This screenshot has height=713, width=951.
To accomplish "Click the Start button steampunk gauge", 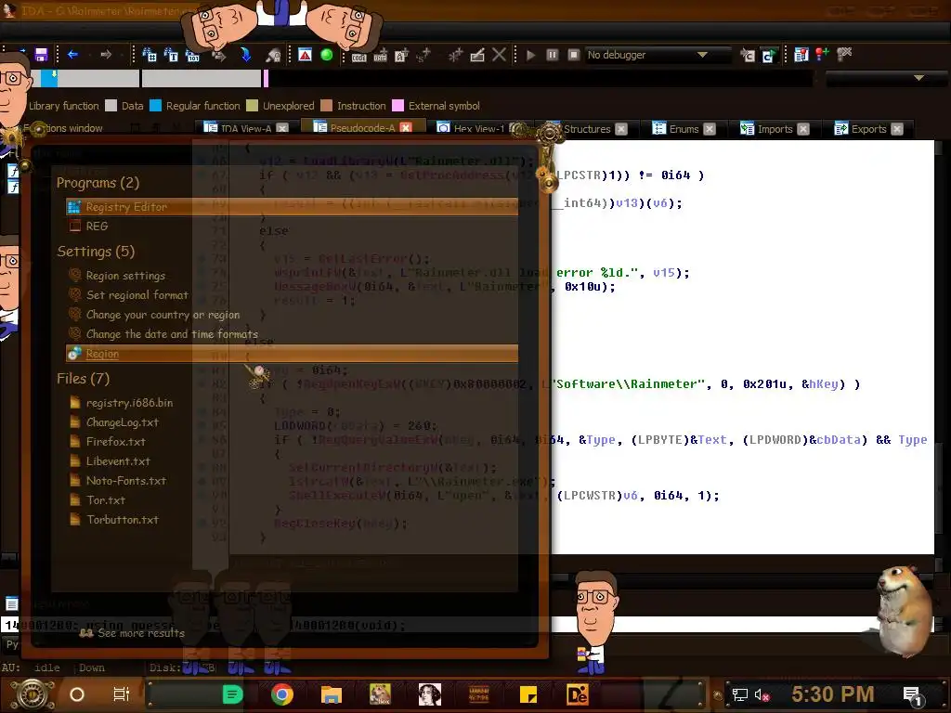I will [x=33, y=694].
